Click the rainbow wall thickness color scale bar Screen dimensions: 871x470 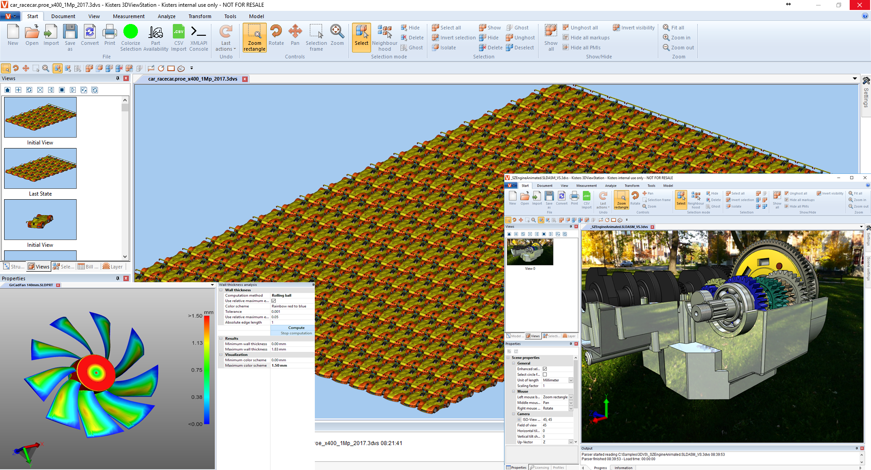(x=206, y=370)
